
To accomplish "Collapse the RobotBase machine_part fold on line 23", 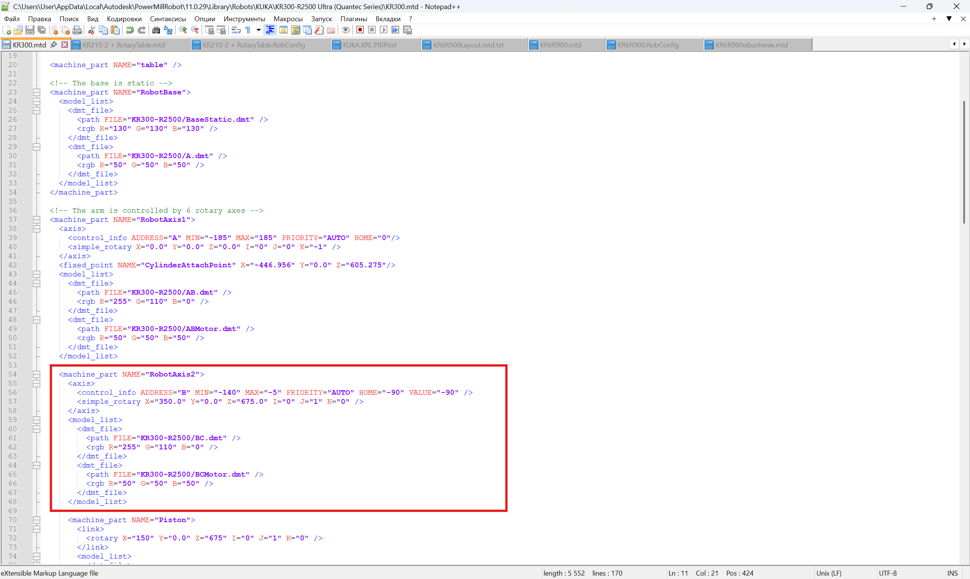I will 37,92.
